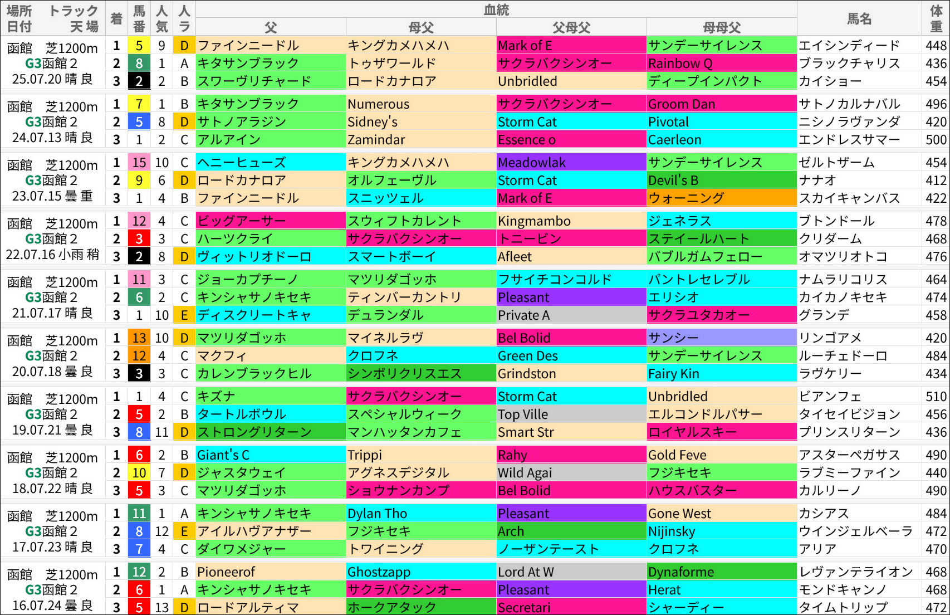
Task: Click the cell フサイチコンコルド
Action: click(571, 279)
